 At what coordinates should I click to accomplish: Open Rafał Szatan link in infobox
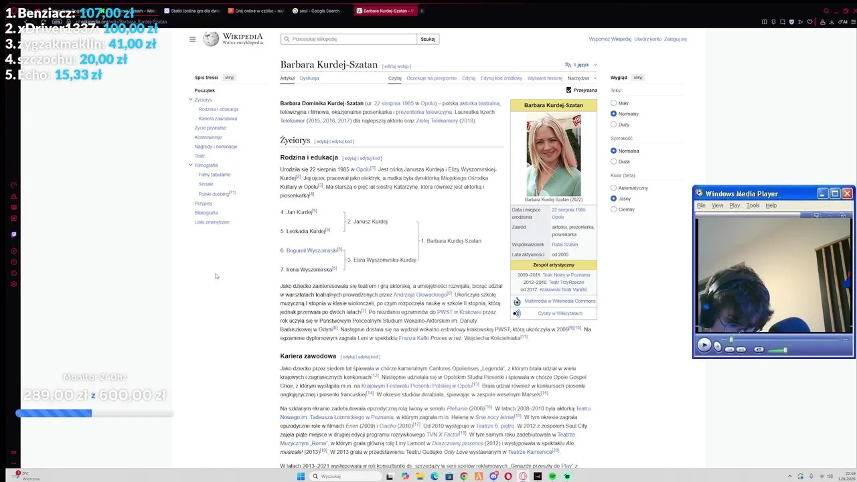point(564,244)
